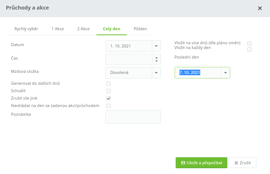The image size is (270, 174).
Task: Uncheck the Zrušit vše jiné checkbox
Action: click(x=108, y=99)
